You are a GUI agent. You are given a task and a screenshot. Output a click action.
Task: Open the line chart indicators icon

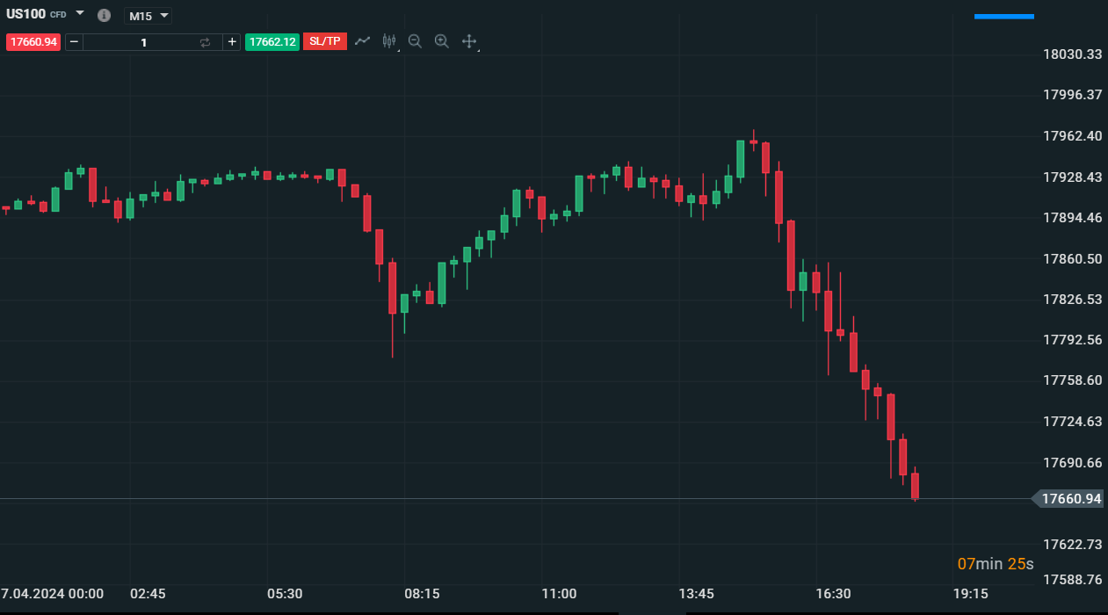pos(362,41)
